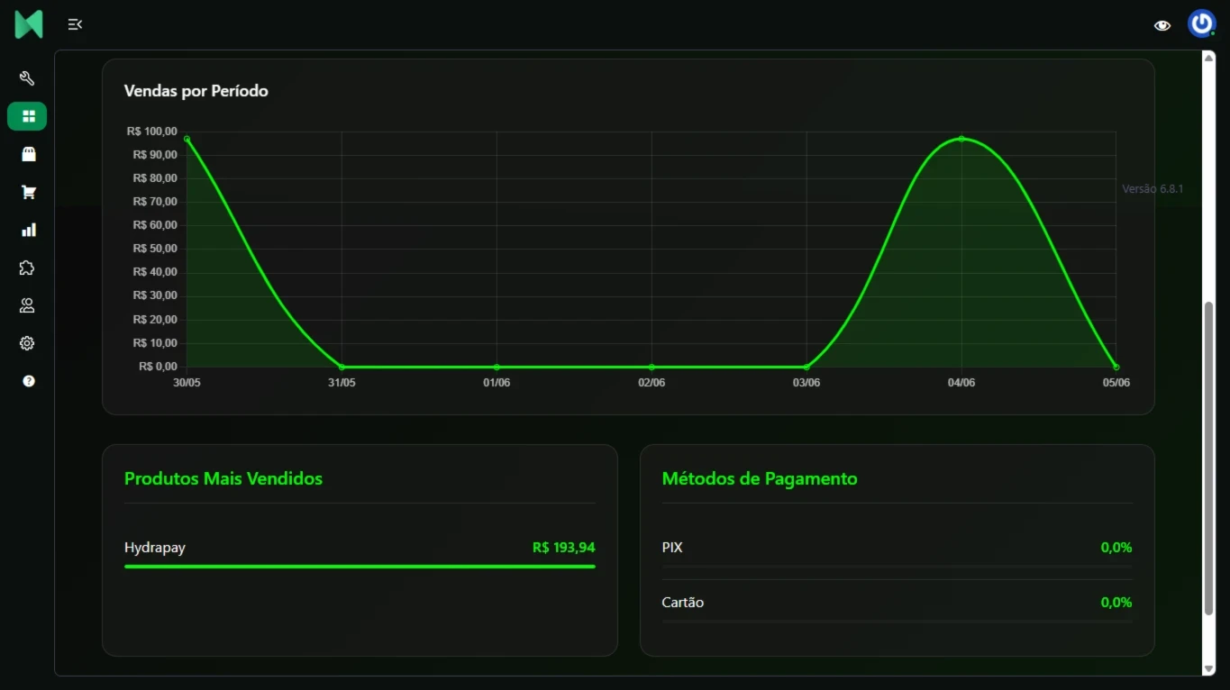Screen dimensions: 1230x690
Task: Click the puzzle piece extensions icon
Action: tap(27, 268)
